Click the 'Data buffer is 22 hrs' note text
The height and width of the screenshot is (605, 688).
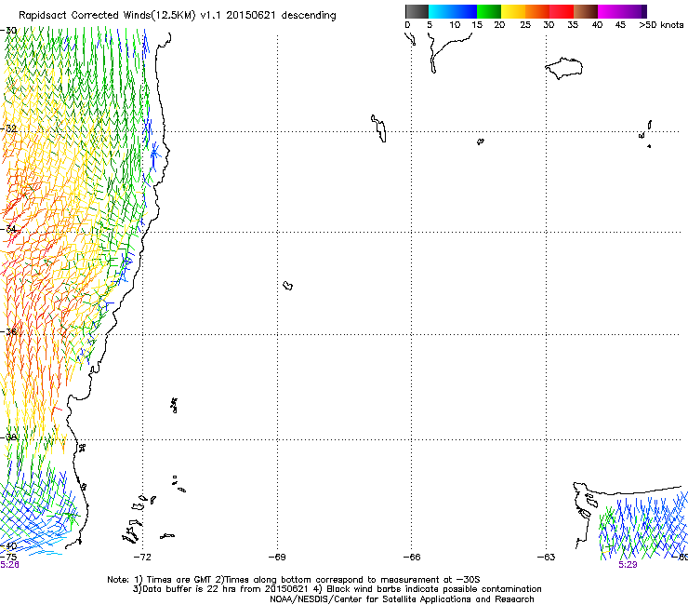190,589
